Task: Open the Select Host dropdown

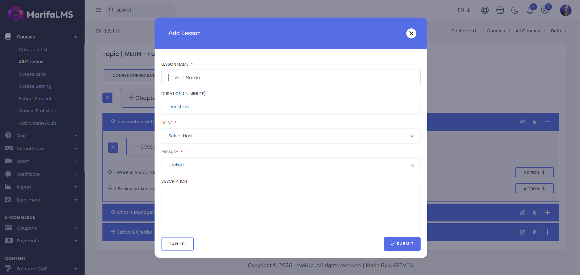Action: tap(291, 136)
